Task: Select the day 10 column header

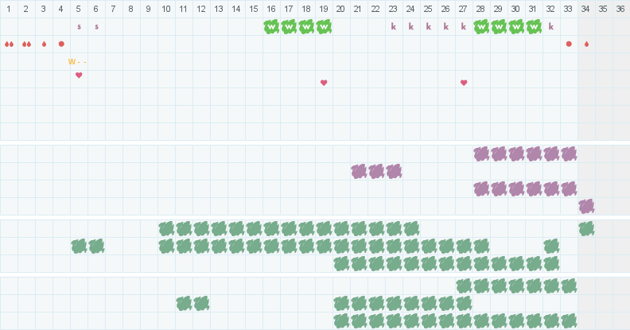Action: 166,9
